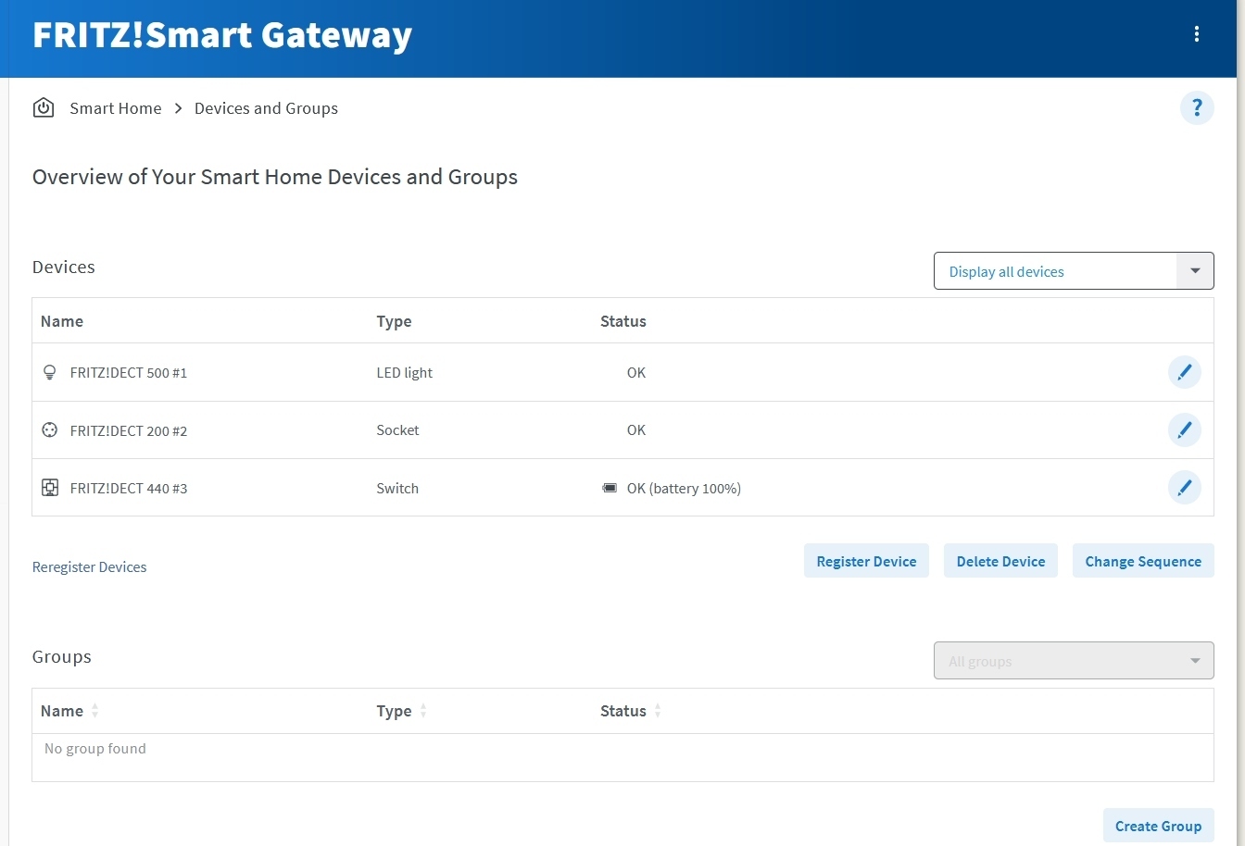Click the Smart Home power icon in breadcrumb
The width and height of the screenshot is (1245, 846).
[x=44, y=108]
